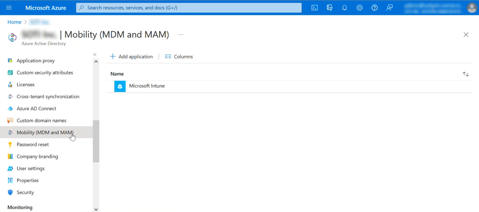
Task: Open the directories and subscriptions filter
Action: point(330,8)
